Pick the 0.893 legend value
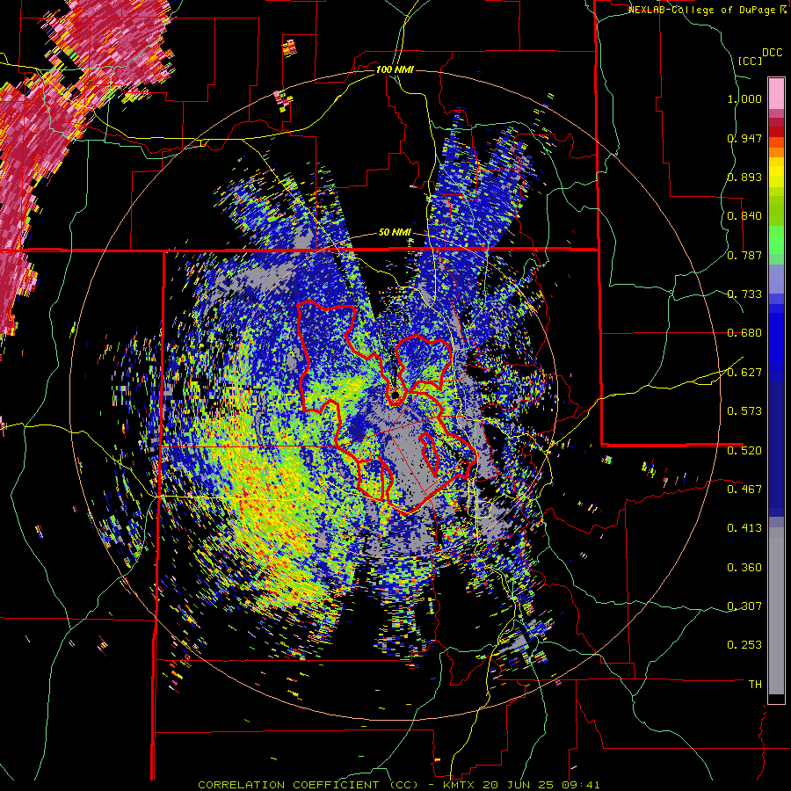This screenshot has height=791, width=791. pyautogui.click(x=744, y=177)
